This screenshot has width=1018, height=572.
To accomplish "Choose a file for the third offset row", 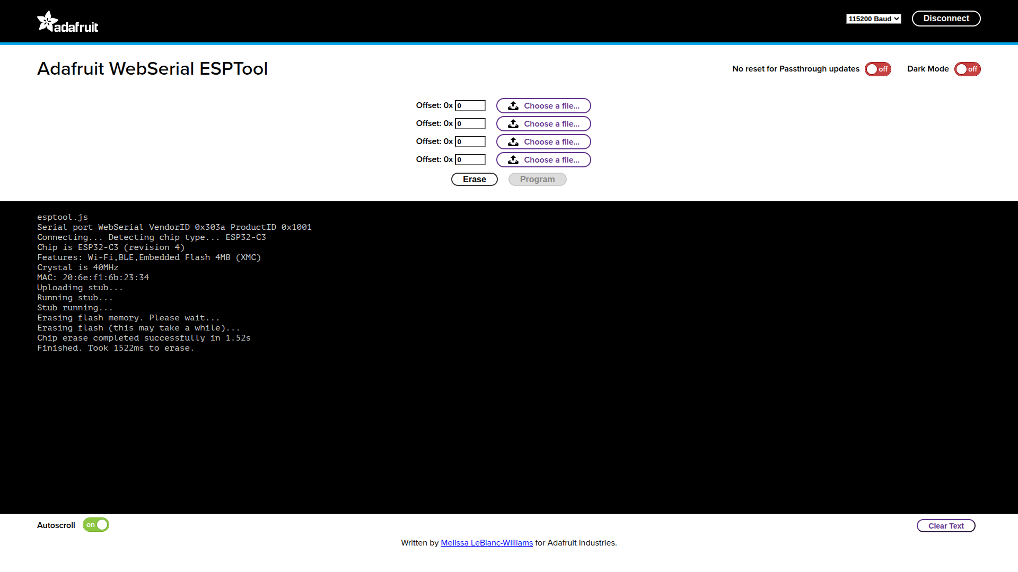I will (x=543, y=142).
